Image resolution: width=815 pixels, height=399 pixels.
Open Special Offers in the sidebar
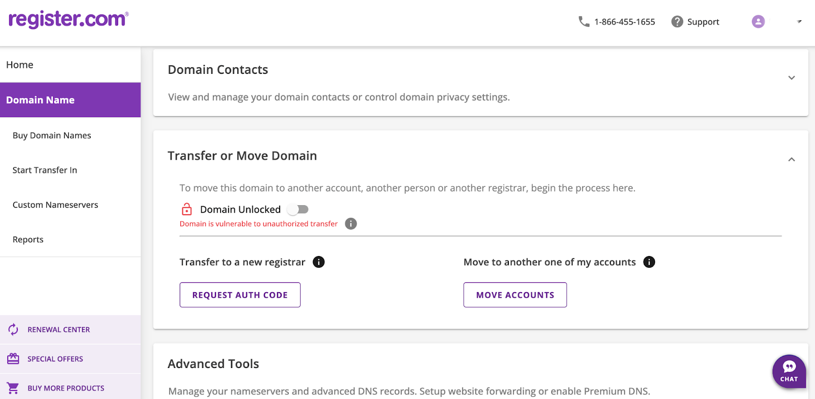click(55, 359)
